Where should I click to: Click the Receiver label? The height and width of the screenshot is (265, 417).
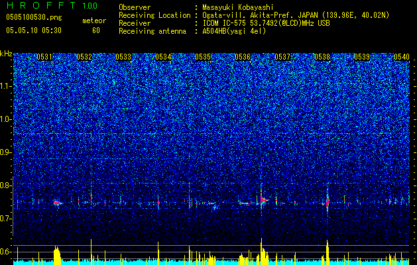coord(135,23)
